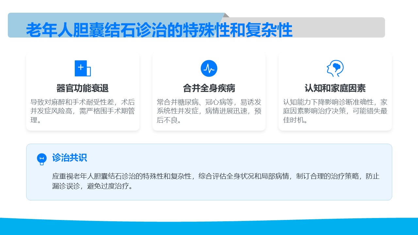
Task: Select the 认知和家庭因素 heading
Action: [335, 88]
